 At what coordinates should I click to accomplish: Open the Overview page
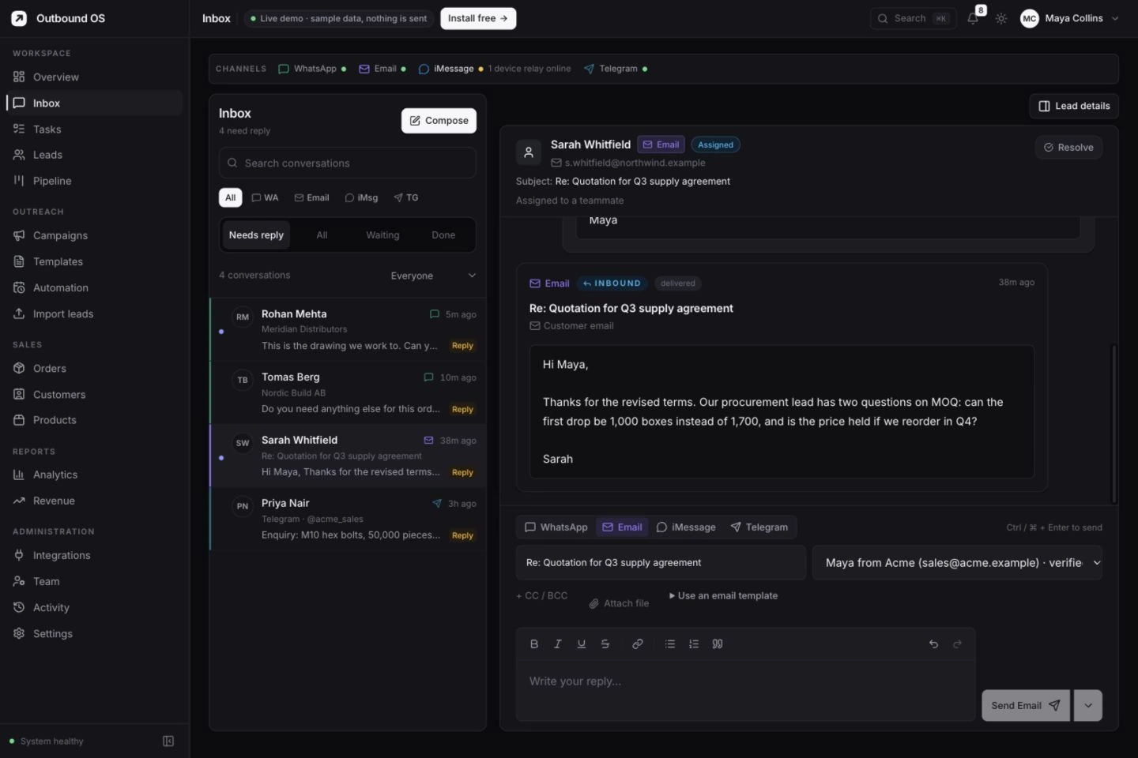tap(94, 77)
